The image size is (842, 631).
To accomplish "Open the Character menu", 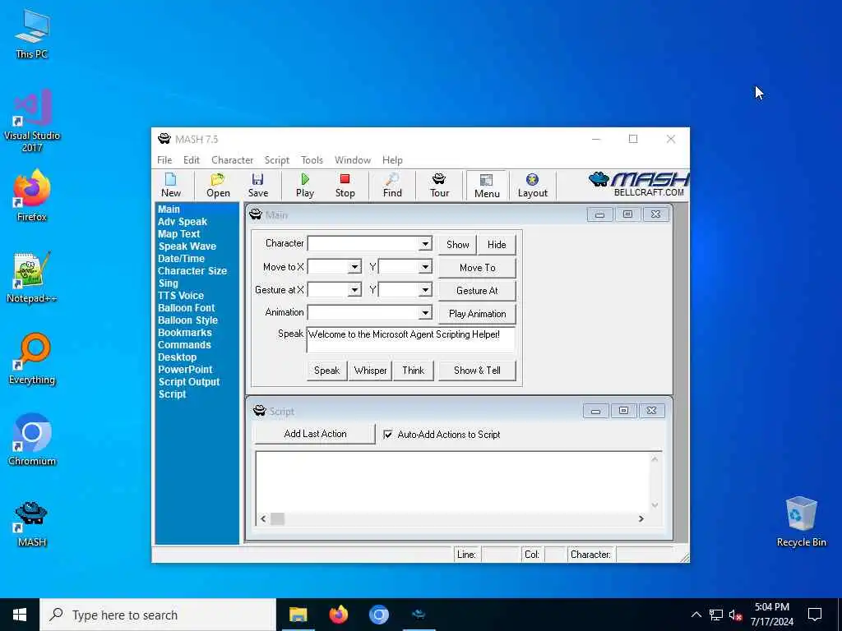I will click(x=232, y=160).
